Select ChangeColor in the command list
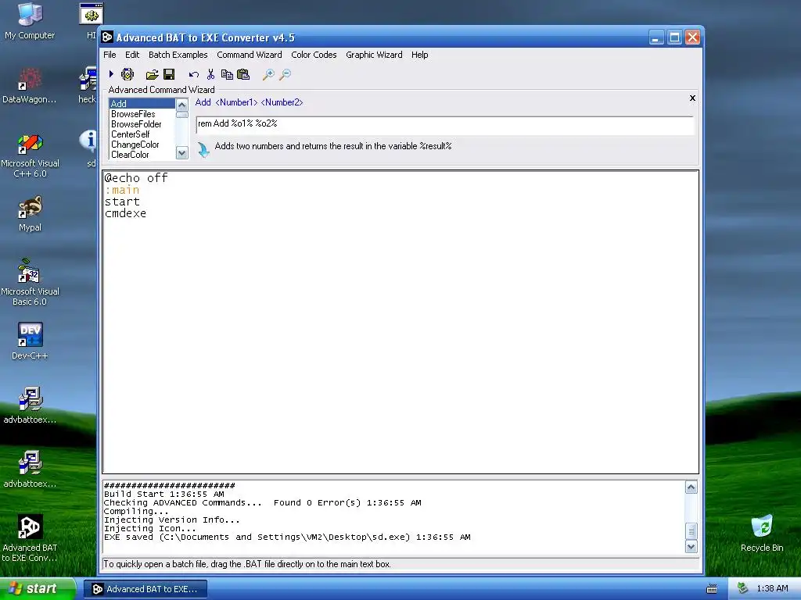This screenshot has height=600, width=801. 142,145
